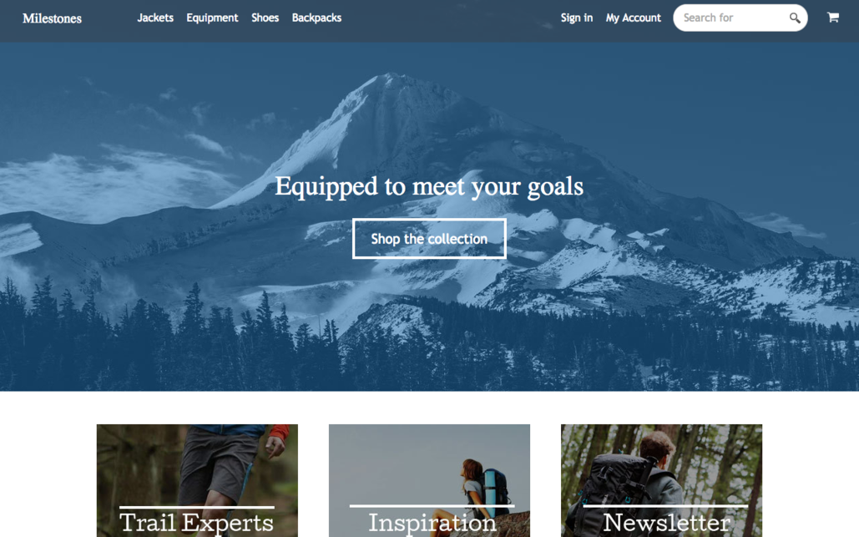This screenshot has width=859, height=537.
Task: Focus the Search for input field
Action: click(x=731, y=18)
